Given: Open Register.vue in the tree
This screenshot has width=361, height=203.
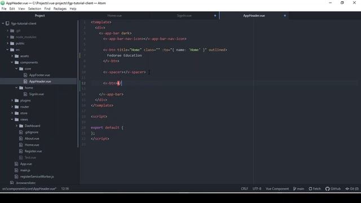Looking at the screenshot, I should [33, 151].
